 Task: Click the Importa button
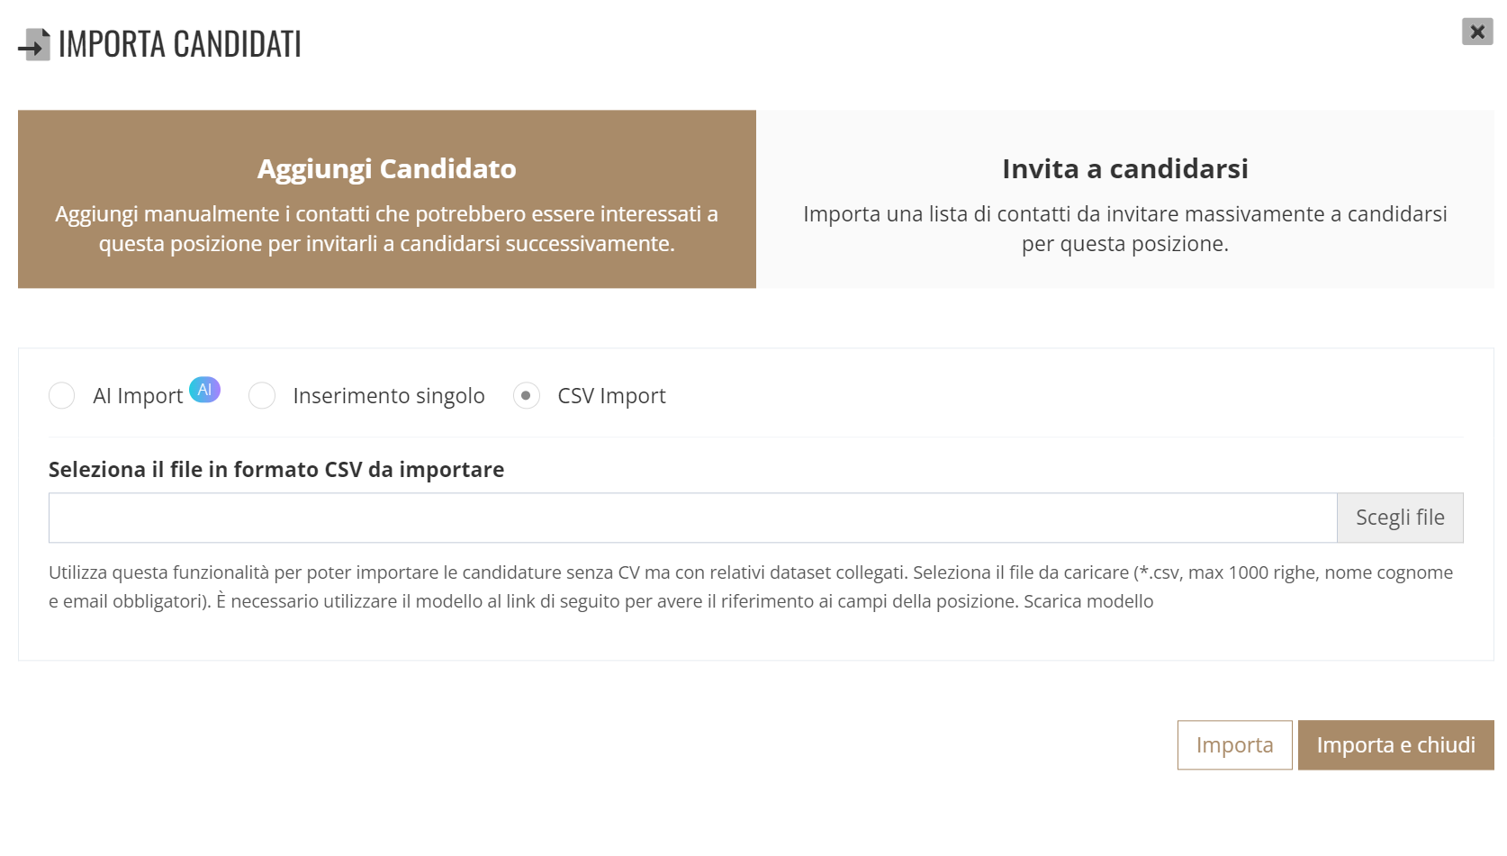pos(1235,745)
